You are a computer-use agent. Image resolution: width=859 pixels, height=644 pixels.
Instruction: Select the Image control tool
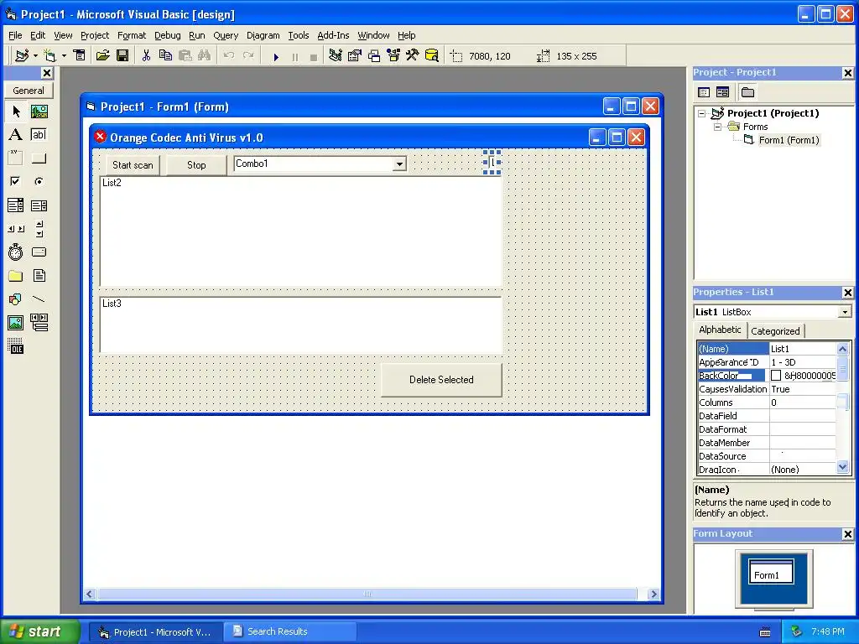[16, 323]
